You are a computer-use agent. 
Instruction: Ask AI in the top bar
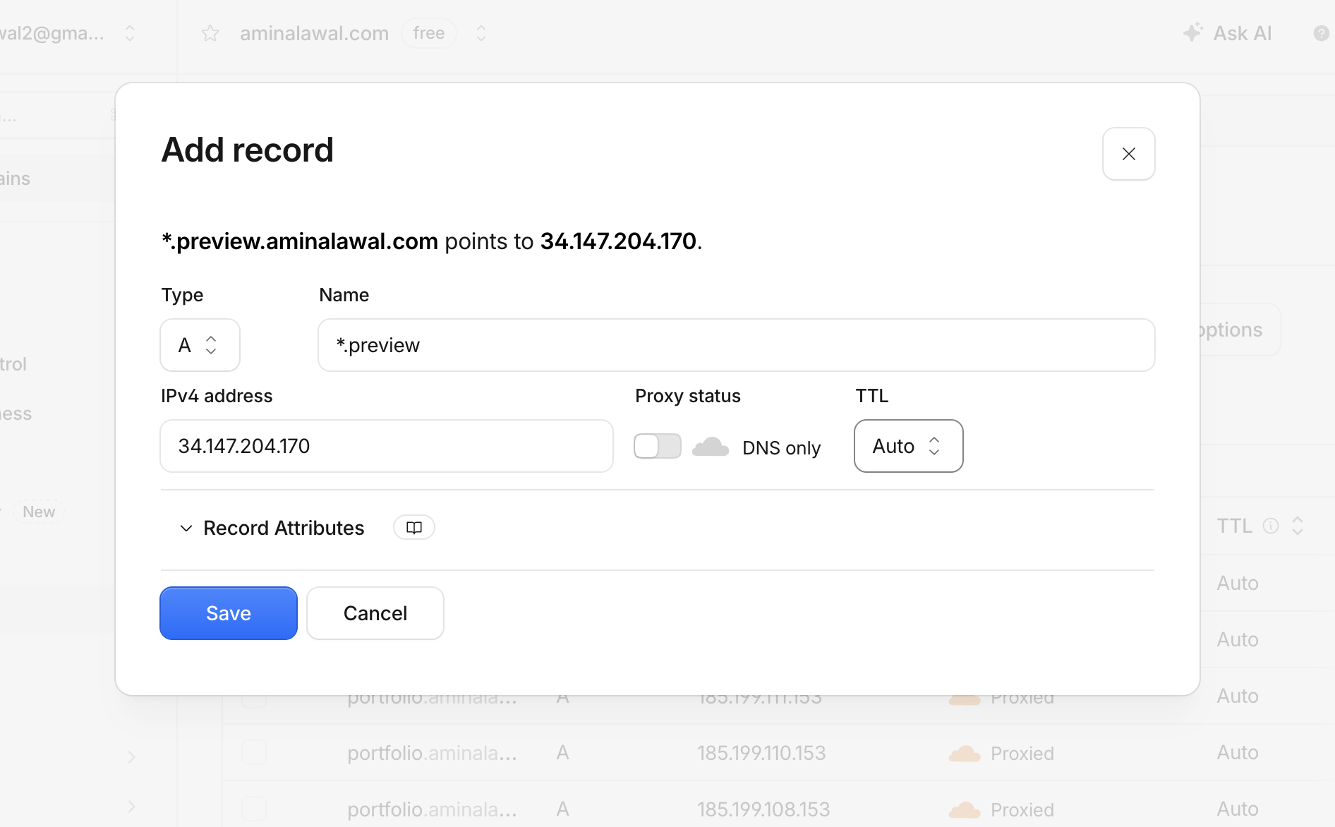[x=1228, y=33]
